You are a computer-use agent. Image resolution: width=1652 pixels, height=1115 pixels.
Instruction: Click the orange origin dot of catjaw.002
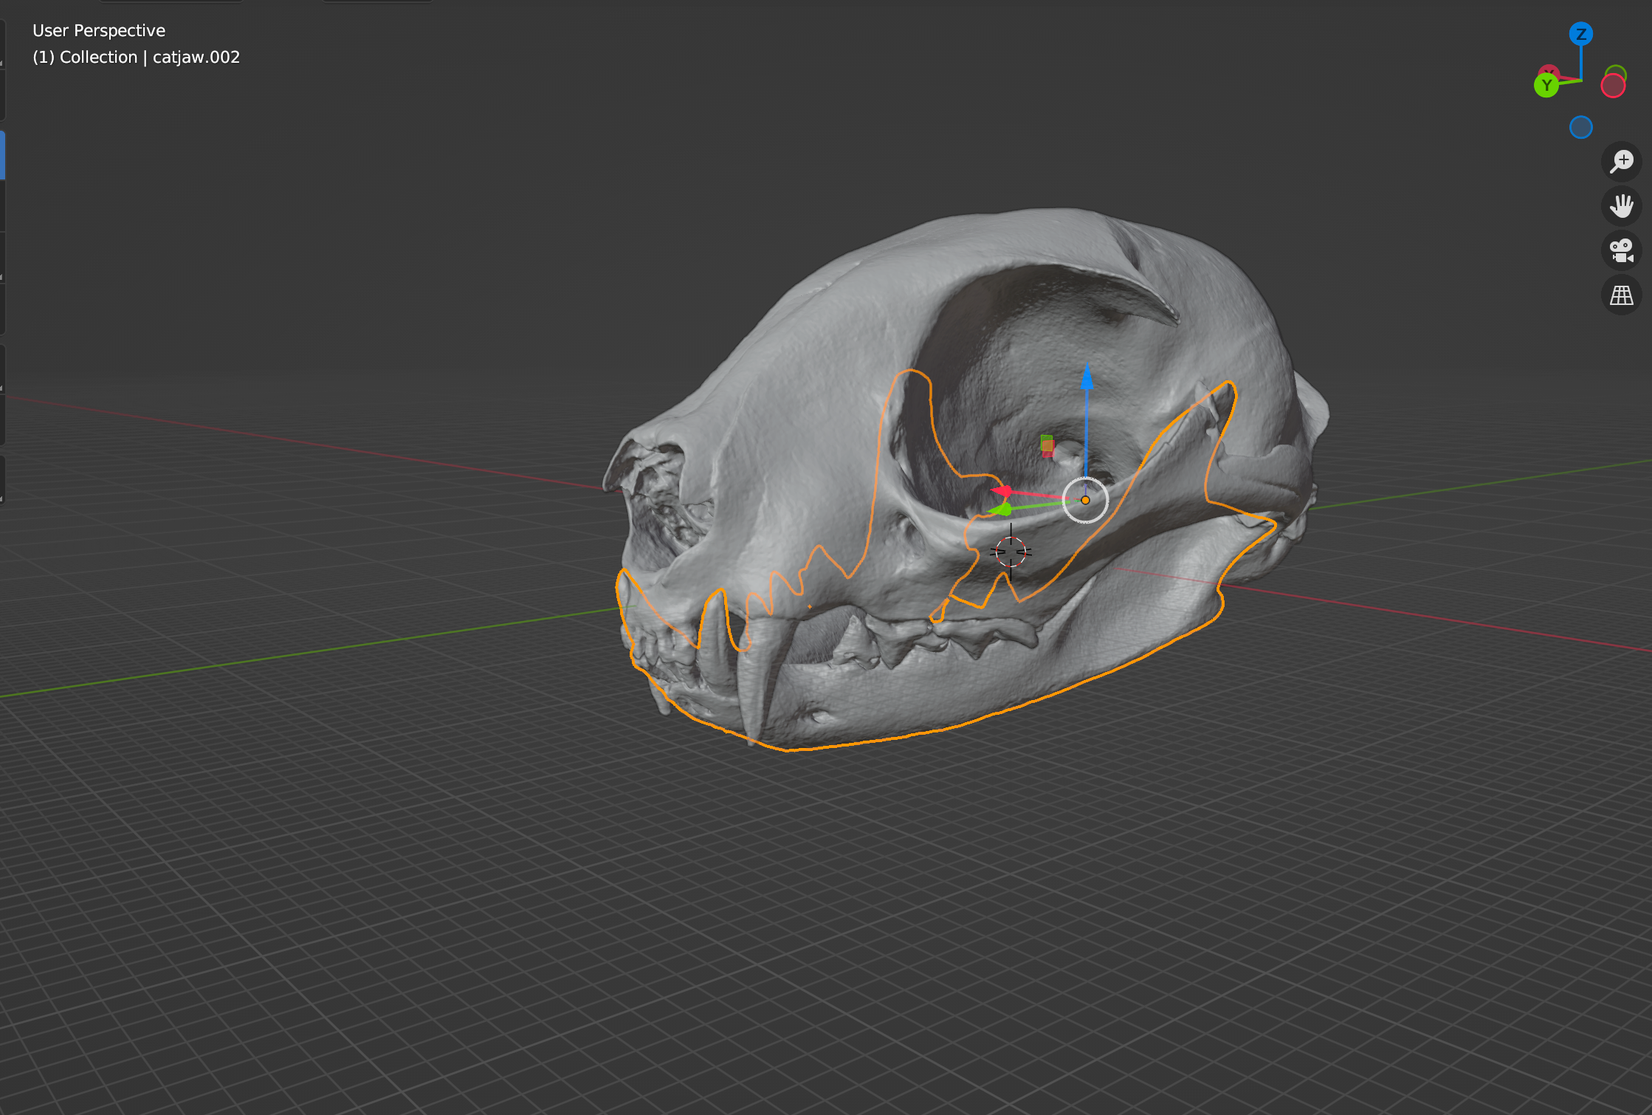tap(1084, 501)
